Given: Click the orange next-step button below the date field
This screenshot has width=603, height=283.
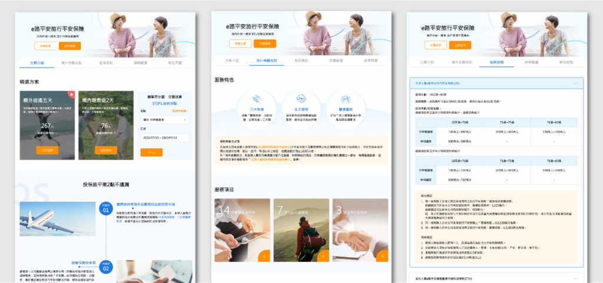Looking at the screenshot, I should pos(151,152).
